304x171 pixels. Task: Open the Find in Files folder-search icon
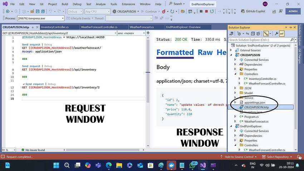pyautogui.click(x=183, y=11)
